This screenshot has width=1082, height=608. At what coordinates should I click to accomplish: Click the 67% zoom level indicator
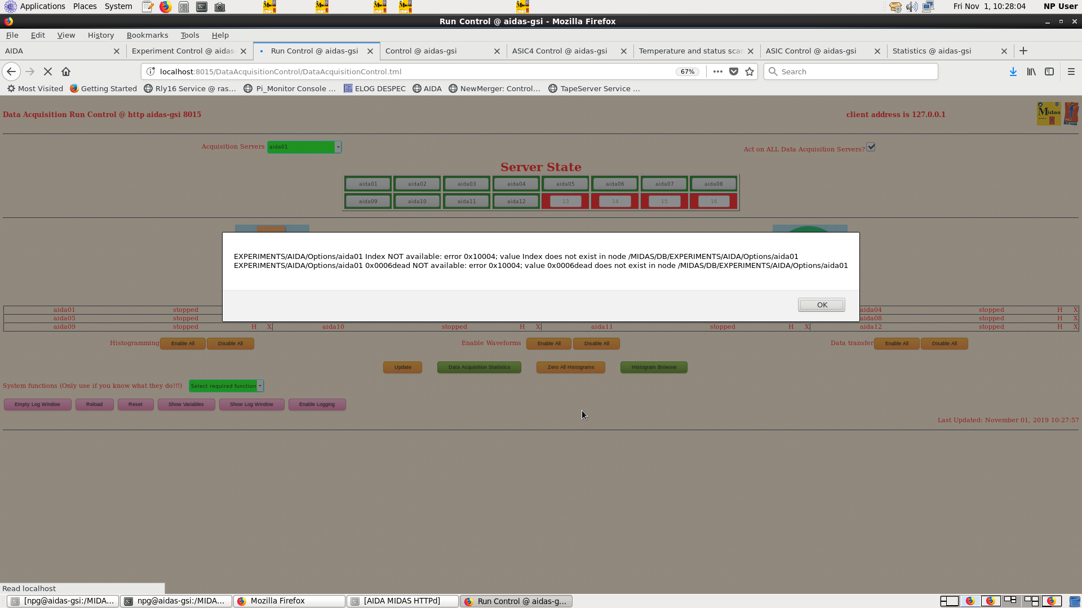(687, 71)
